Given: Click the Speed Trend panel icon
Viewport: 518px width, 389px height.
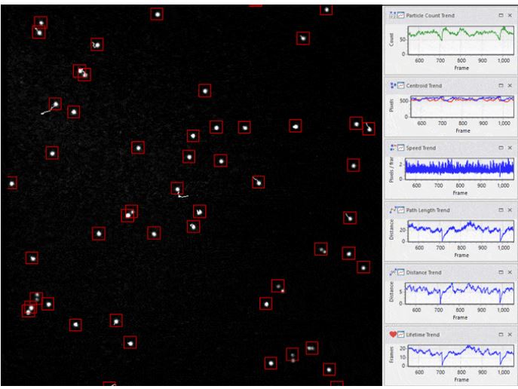Looking at the screenshot, I should (x=393, y=148).
